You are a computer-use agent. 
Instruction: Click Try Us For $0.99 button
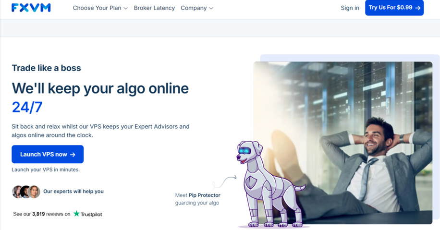point(394,8)
